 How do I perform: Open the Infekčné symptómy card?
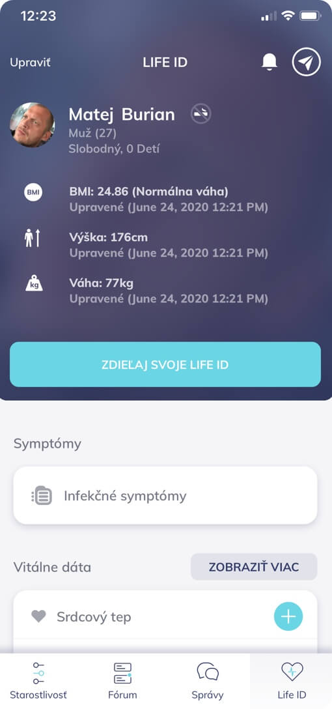coord(165,495)
